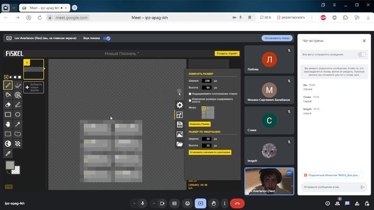The image size is (374, 210).
Task: Select the Dithering tool
Action: point(18,144)
